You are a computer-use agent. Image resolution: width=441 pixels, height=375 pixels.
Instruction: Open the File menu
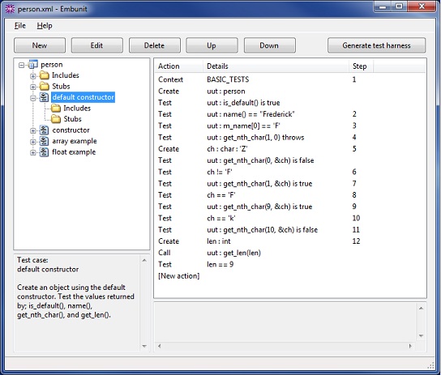coord(20,26)
